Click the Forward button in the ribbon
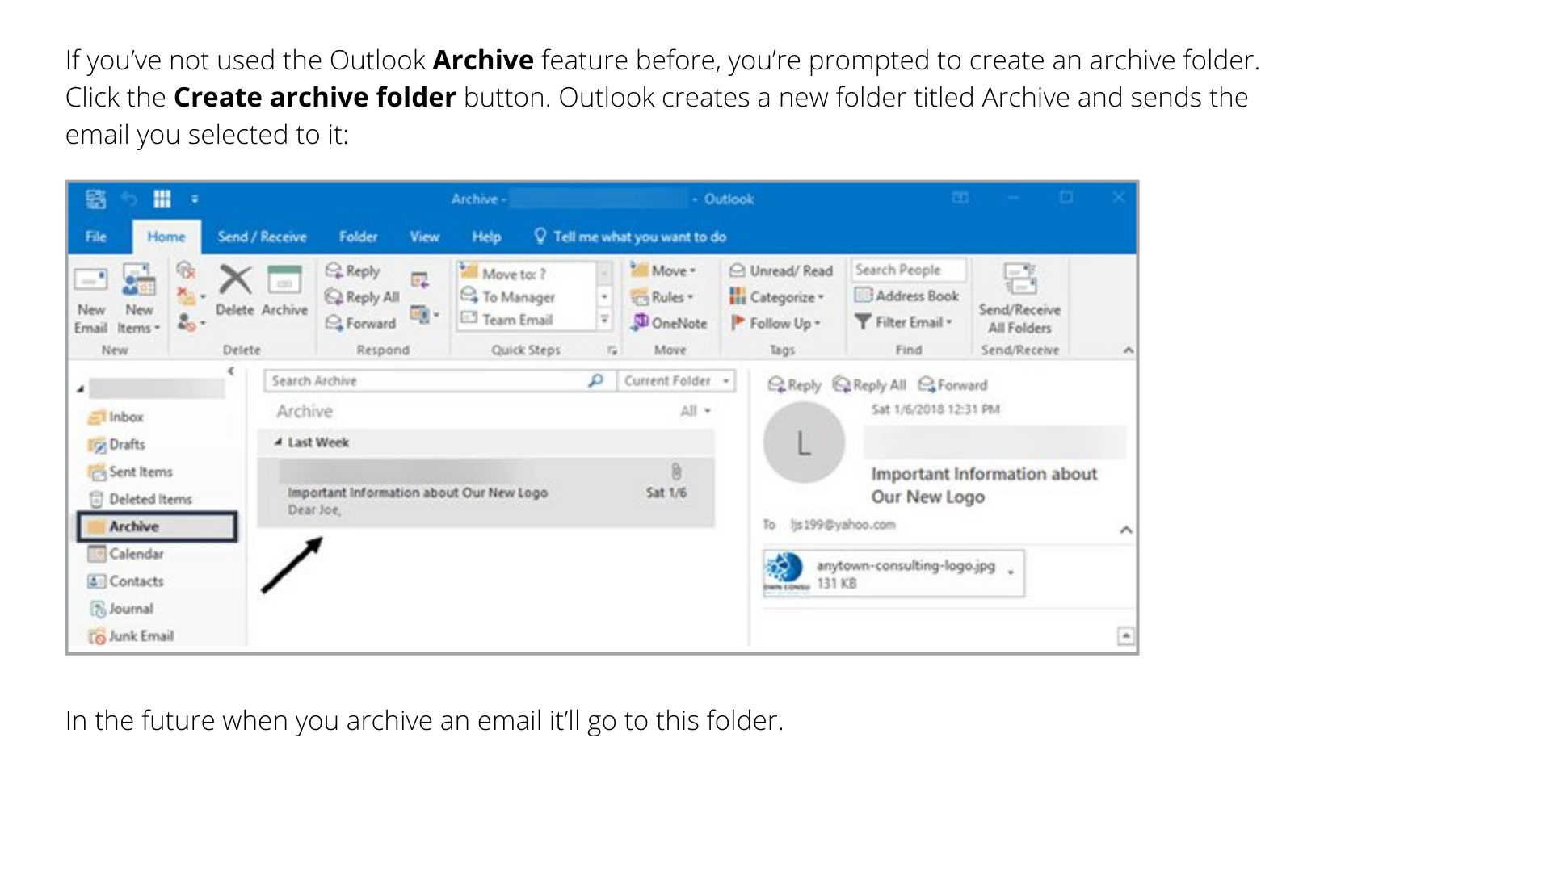This screenshot has height=872, width=1551. pyautogui.click(x=362, y=323)
